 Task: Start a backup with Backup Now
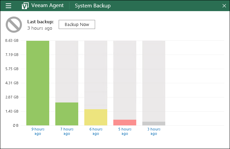77,25
